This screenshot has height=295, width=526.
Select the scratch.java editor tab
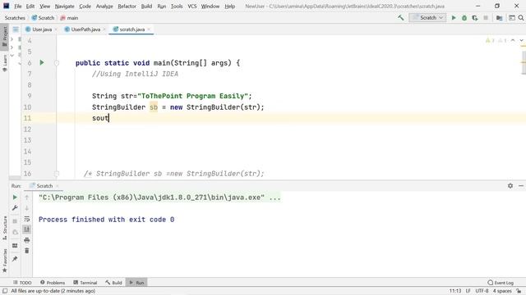click(x=131, y=29)
